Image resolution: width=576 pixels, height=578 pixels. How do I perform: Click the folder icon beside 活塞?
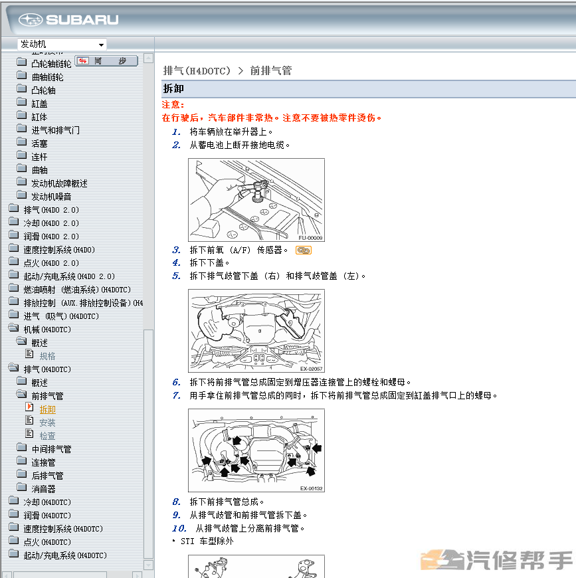coord(22,142)
